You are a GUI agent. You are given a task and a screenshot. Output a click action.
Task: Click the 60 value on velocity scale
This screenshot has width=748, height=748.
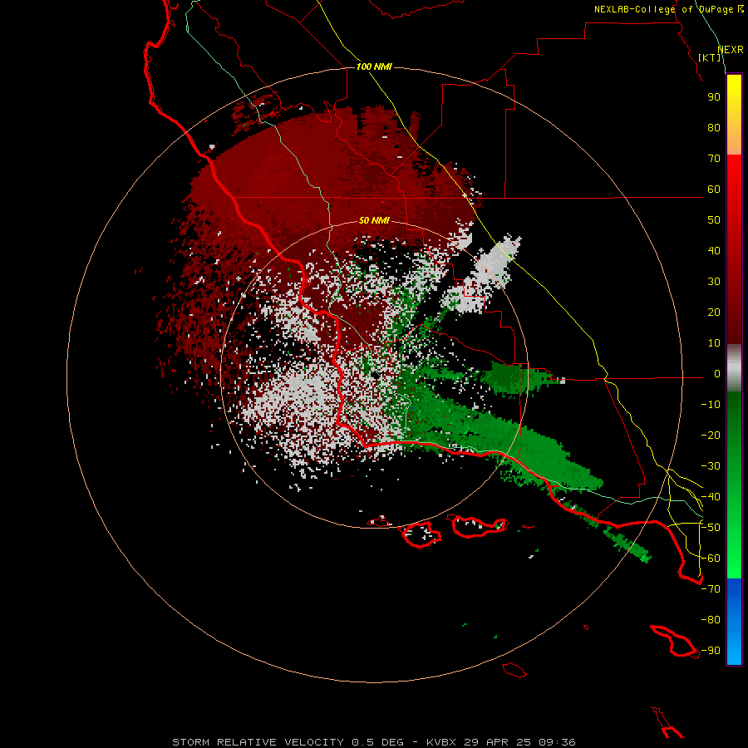click(714, 189)
